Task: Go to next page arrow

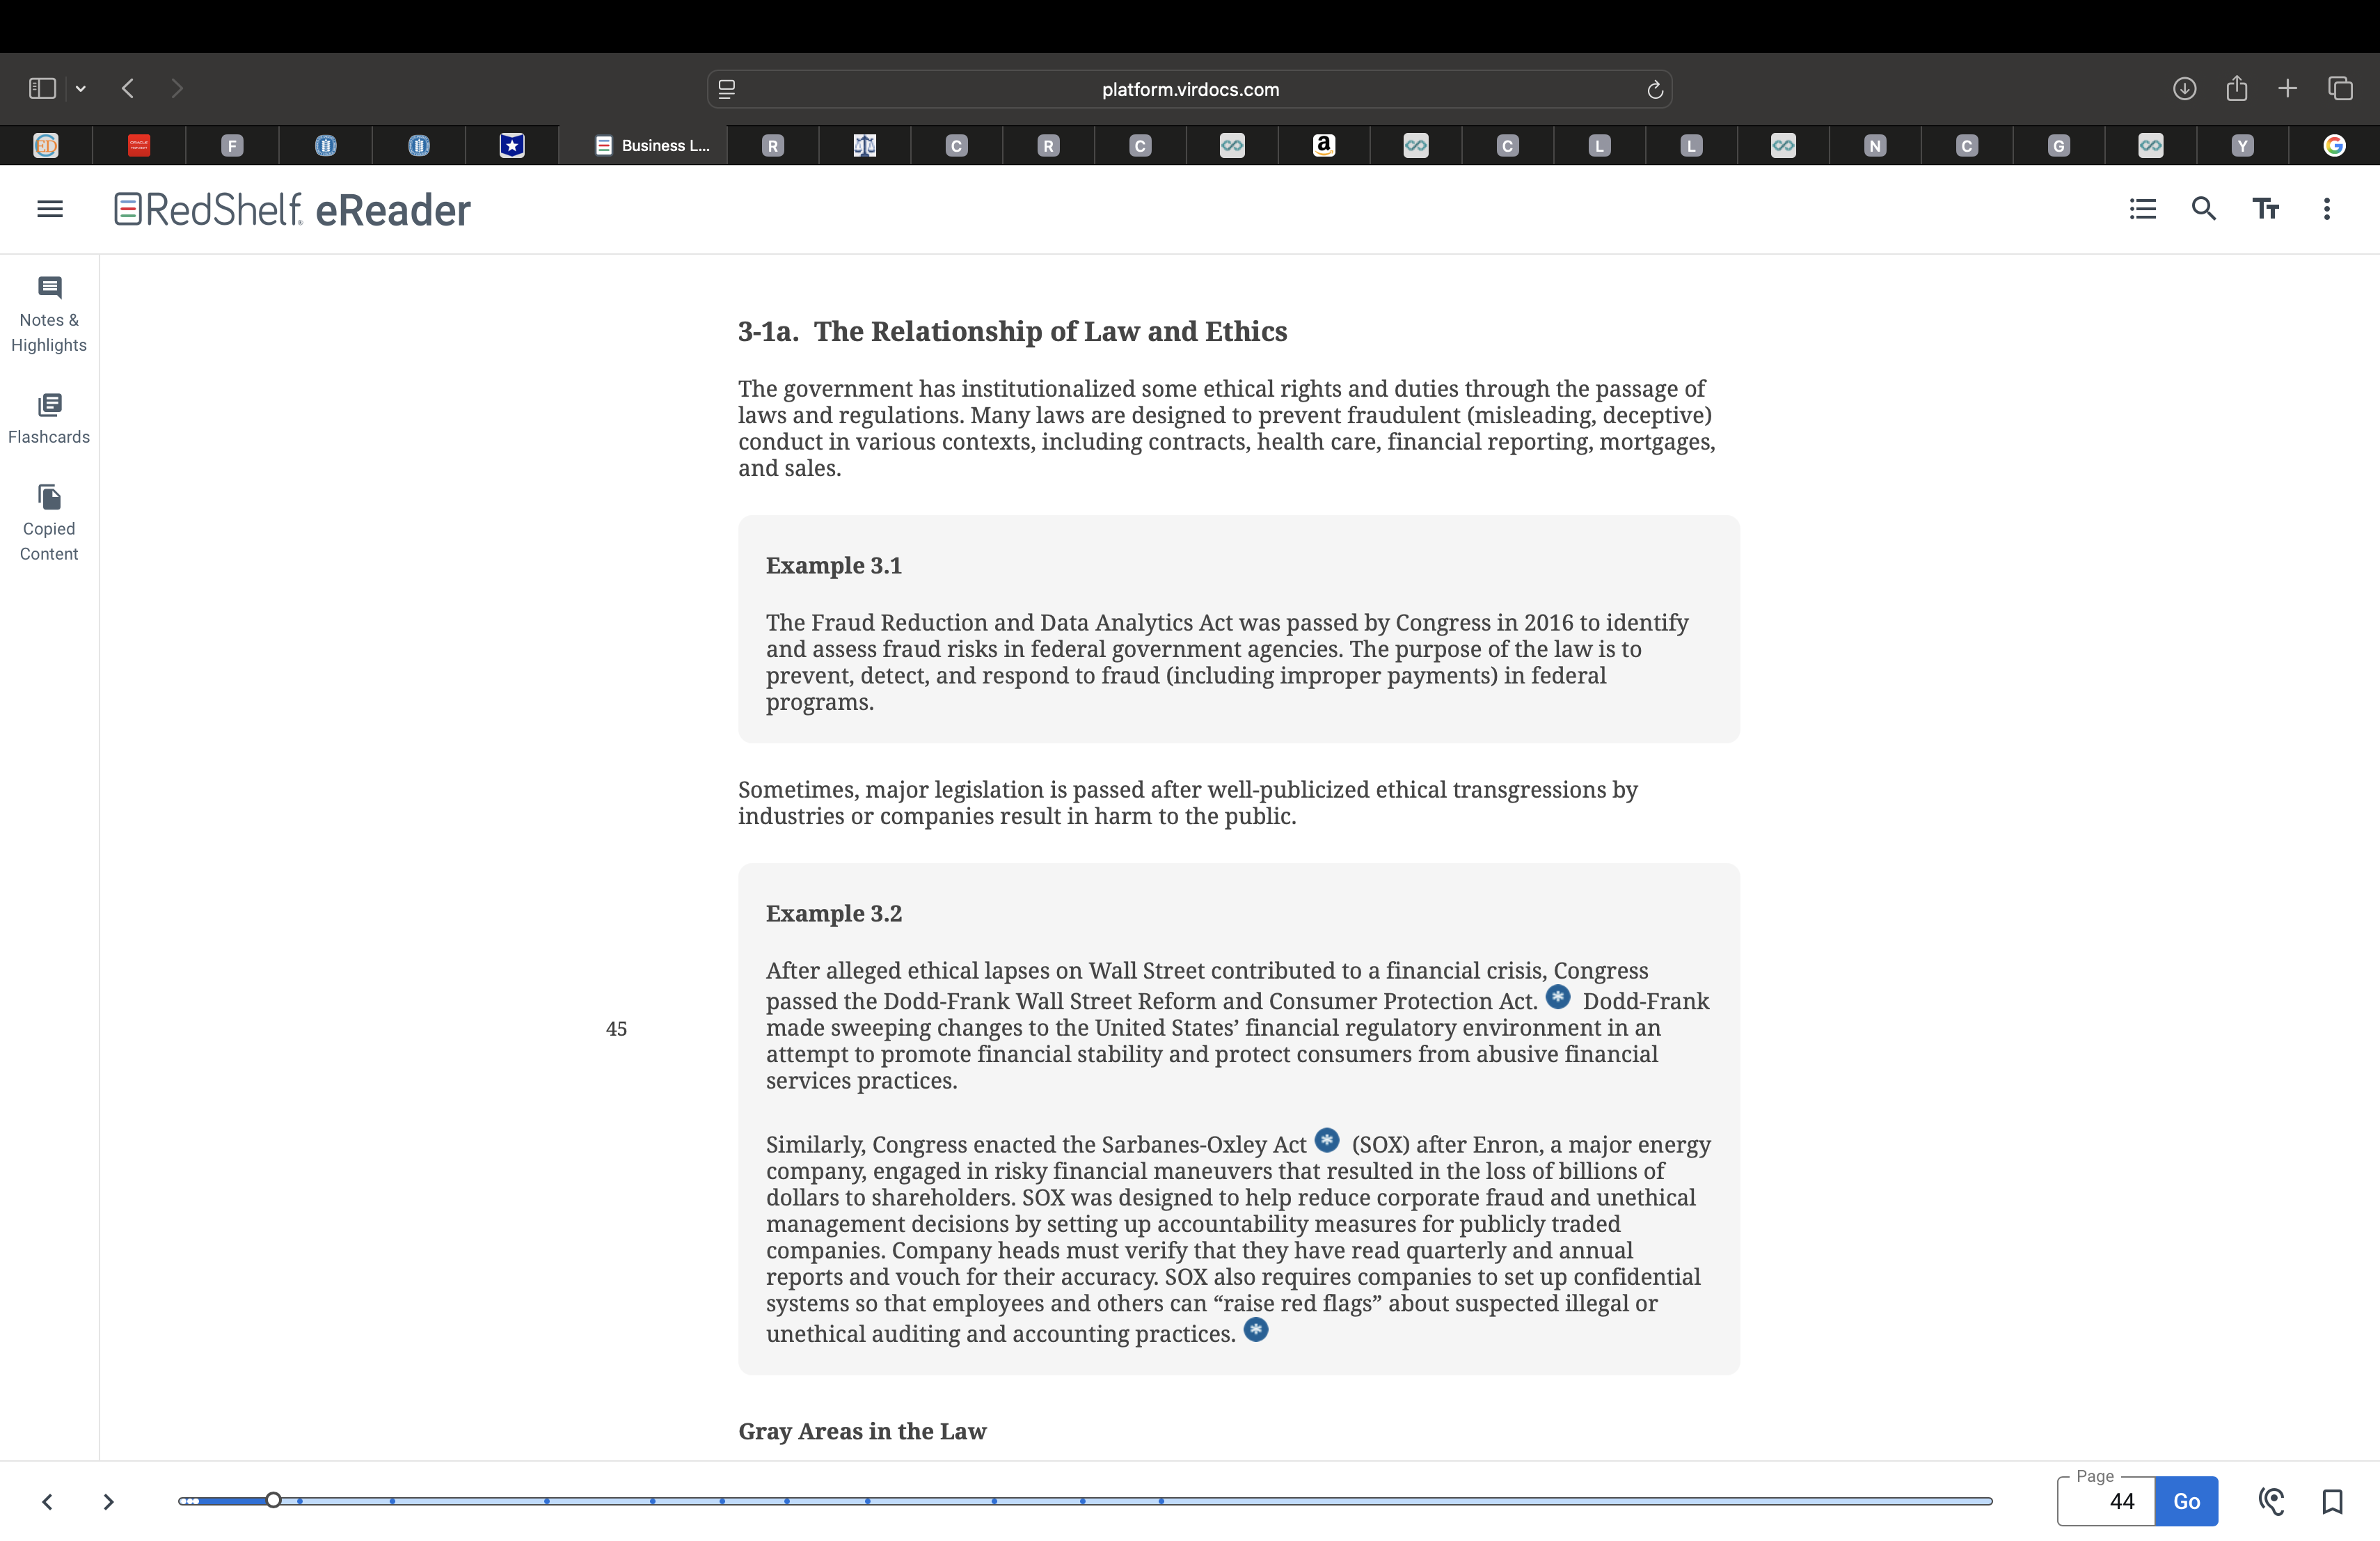Action: pyautogui.click(x=108, y=1501)
